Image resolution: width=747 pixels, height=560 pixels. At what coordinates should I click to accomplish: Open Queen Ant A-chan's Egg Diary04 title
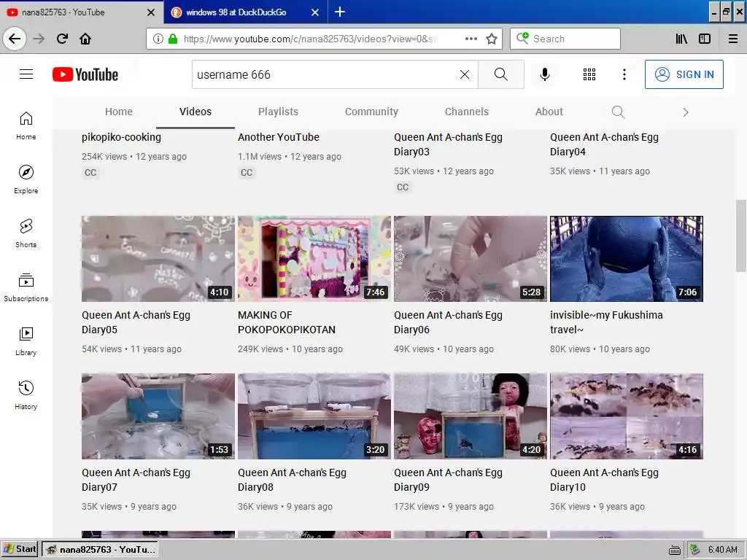pos(605,144)
